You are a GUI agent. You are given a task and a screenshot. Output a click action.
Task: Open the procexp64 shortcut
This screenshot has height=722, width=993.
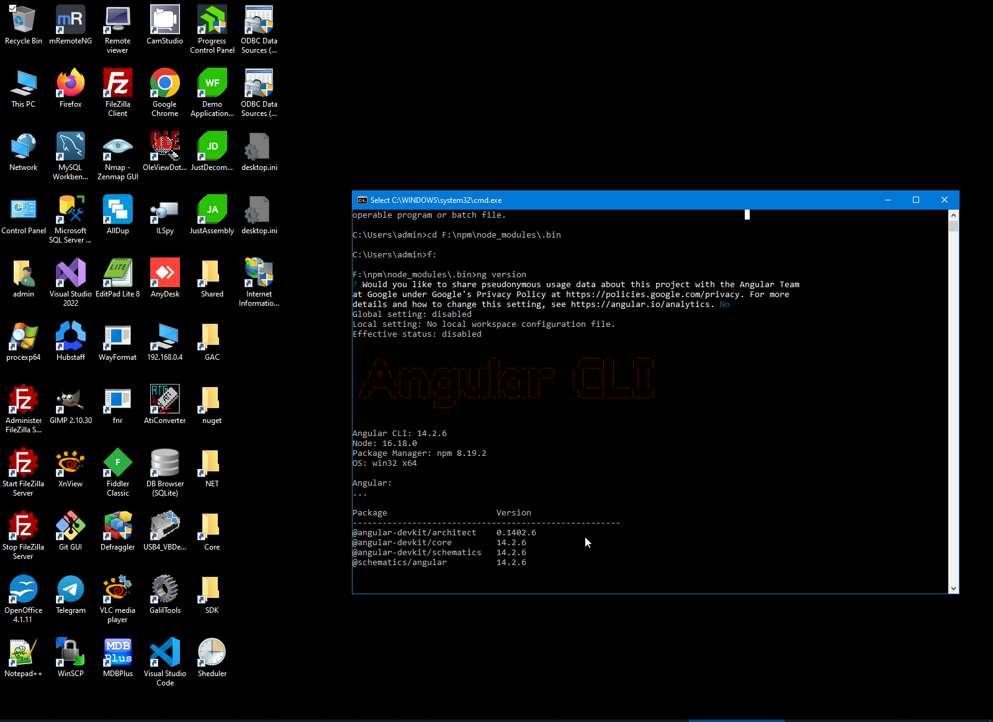23,341
